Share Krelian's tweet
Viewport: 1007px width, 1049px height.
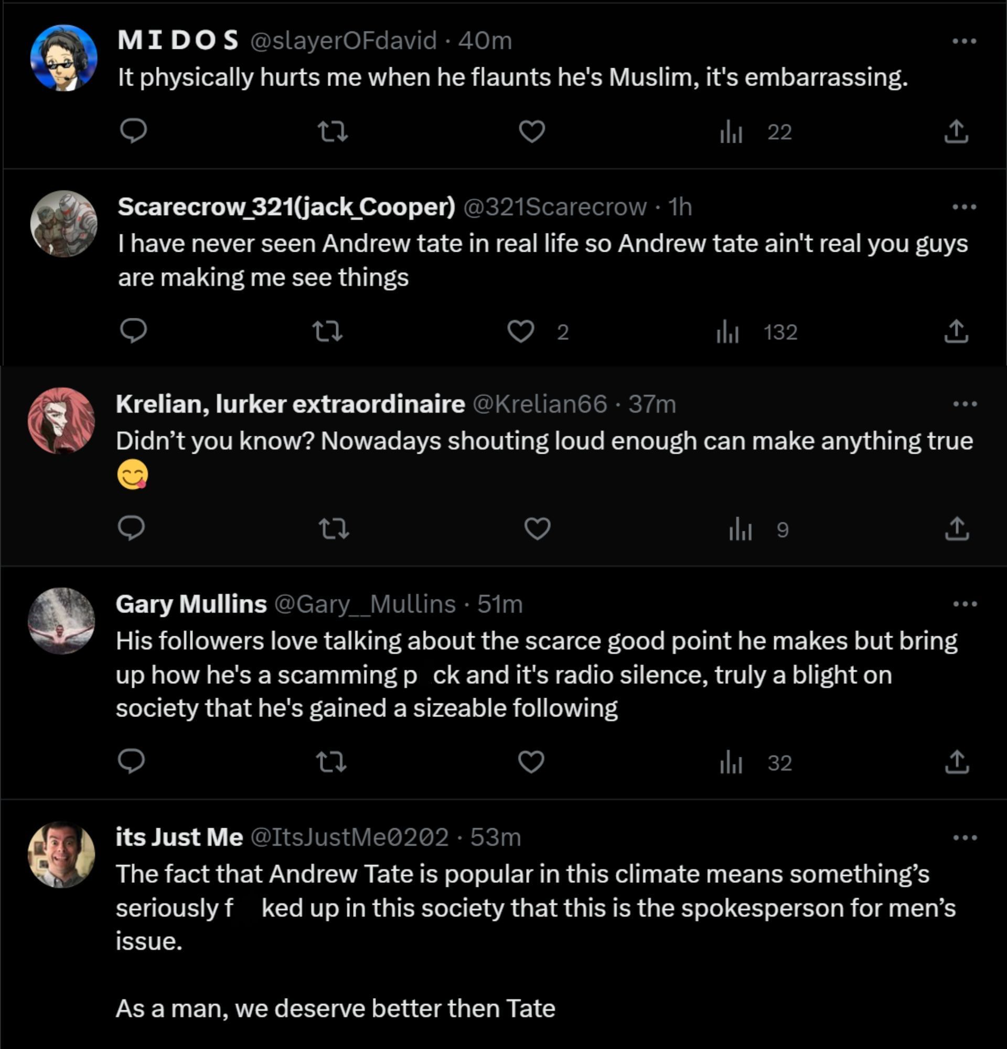tap(957, 529)
